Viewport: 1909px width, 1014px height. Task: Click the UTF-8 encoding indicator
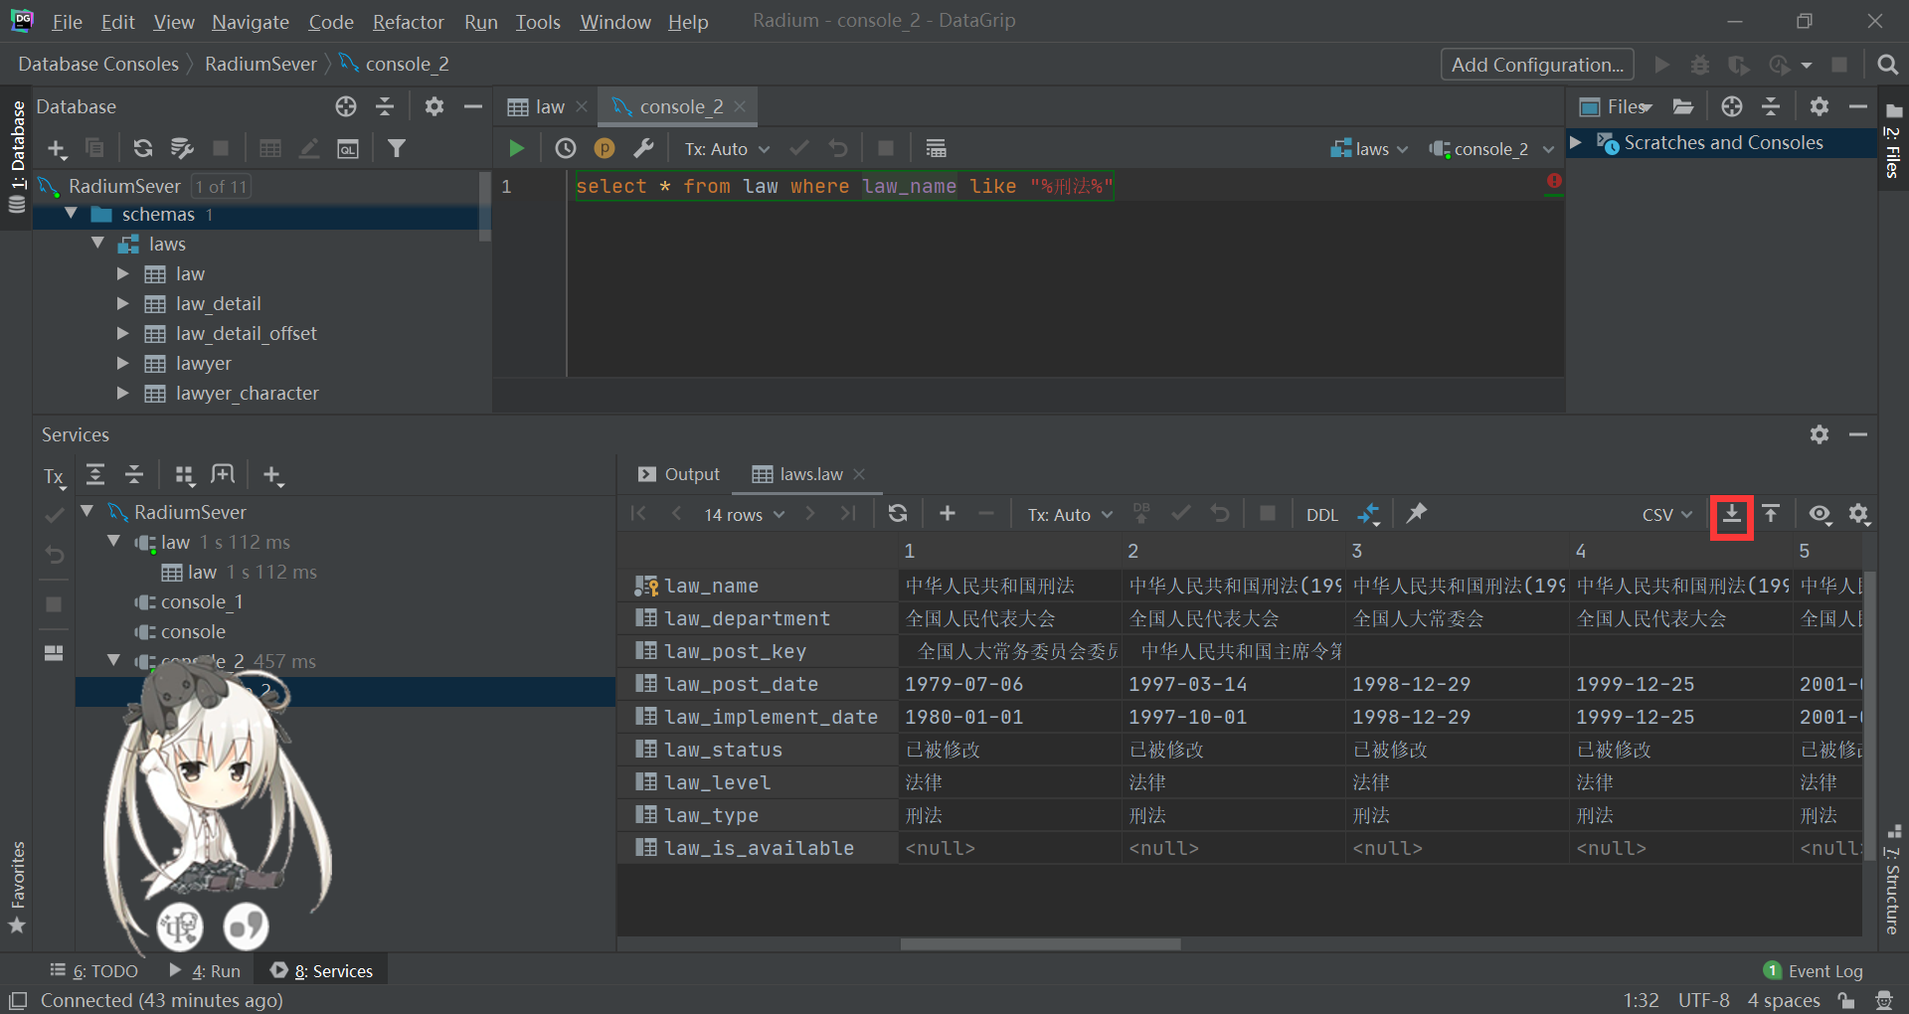1703,1000
